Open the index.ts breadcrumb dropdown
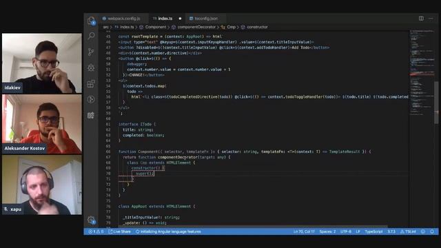This screenshot has height=248, width=441. pyautogui.click(x=124, y=27)
